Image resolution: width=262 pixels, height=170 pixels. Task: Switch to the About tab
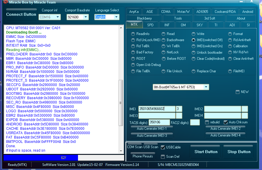tap(241, 18)
